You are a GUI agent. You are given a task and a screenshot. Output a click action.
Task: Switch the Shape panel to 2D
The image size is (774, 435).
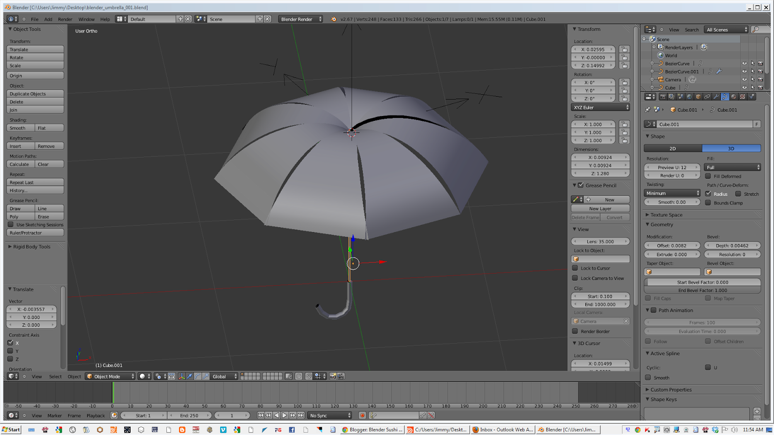672,148
